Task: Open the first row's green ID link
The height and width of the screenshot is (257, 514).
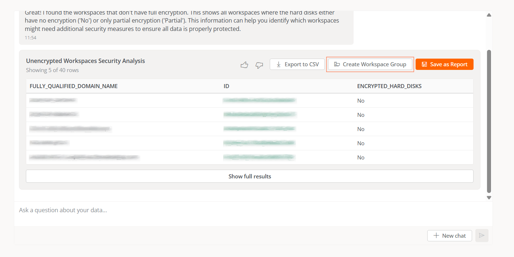Action: (259, 100)
